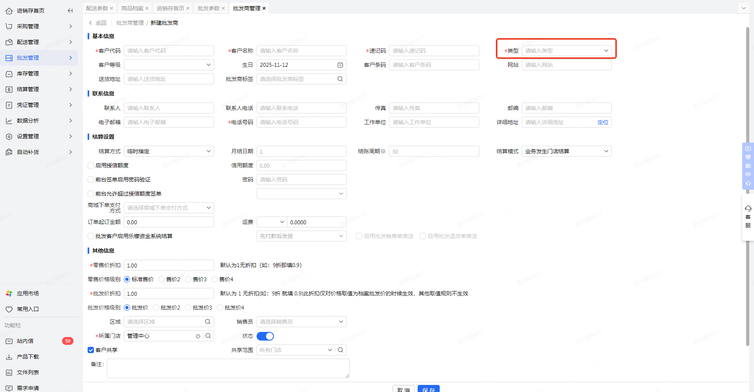The width and height of the screenshot is (754, 392).
Task: Click the 结账周期 help info icon
Action: point(383,151)
